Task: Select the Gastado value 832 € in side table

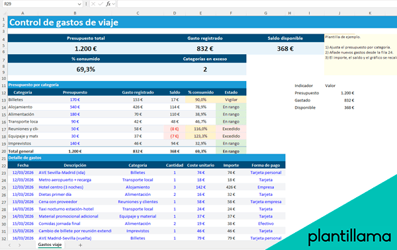Action: (349, 100)
